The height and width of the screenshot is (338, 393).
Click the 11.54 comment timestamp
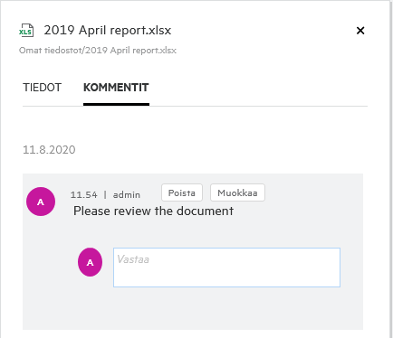(x=84, y=195)
